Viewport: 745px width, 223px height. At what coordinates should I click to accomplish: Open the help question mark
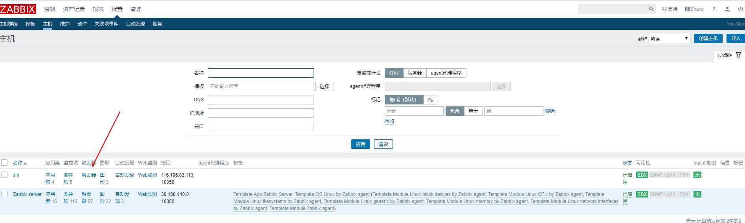tap(714, 9)
